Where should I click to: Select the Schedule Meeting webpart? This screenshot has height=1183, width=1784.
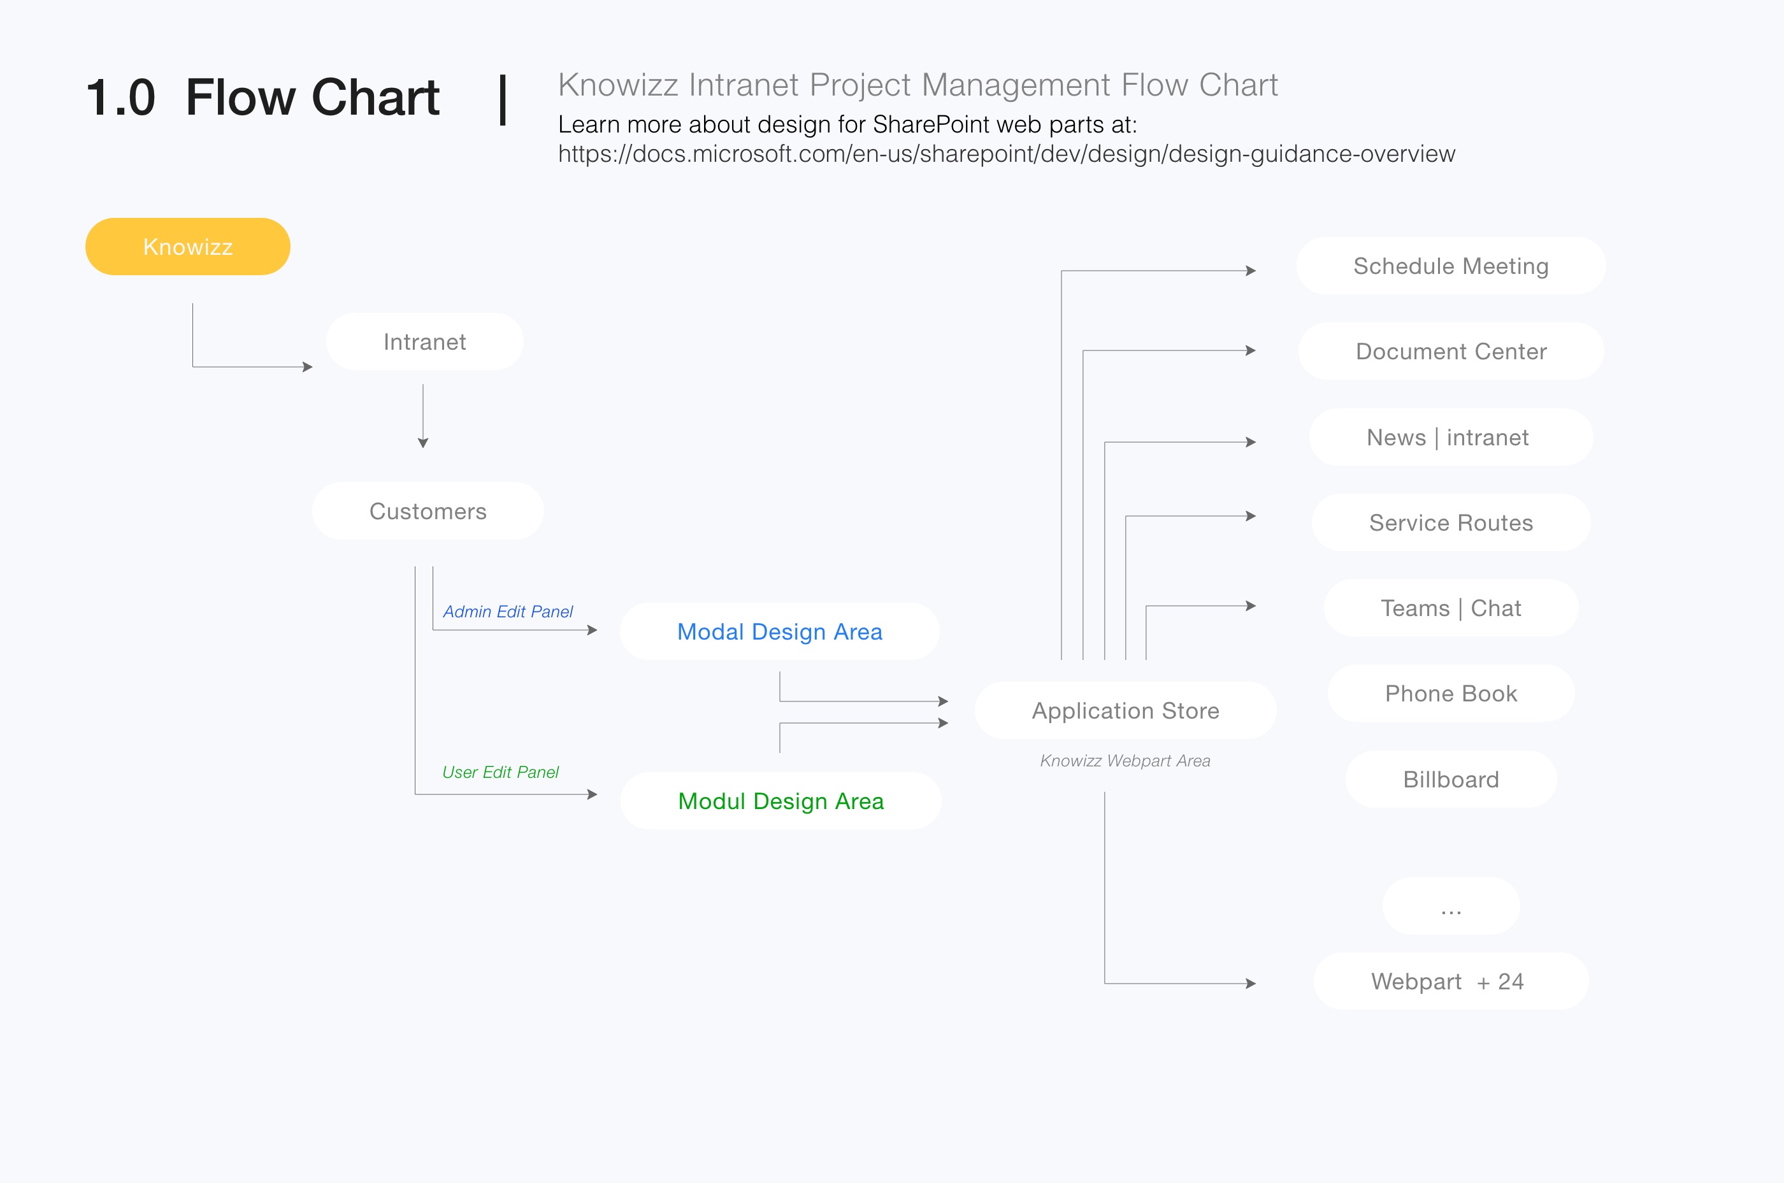[1450, 266]
